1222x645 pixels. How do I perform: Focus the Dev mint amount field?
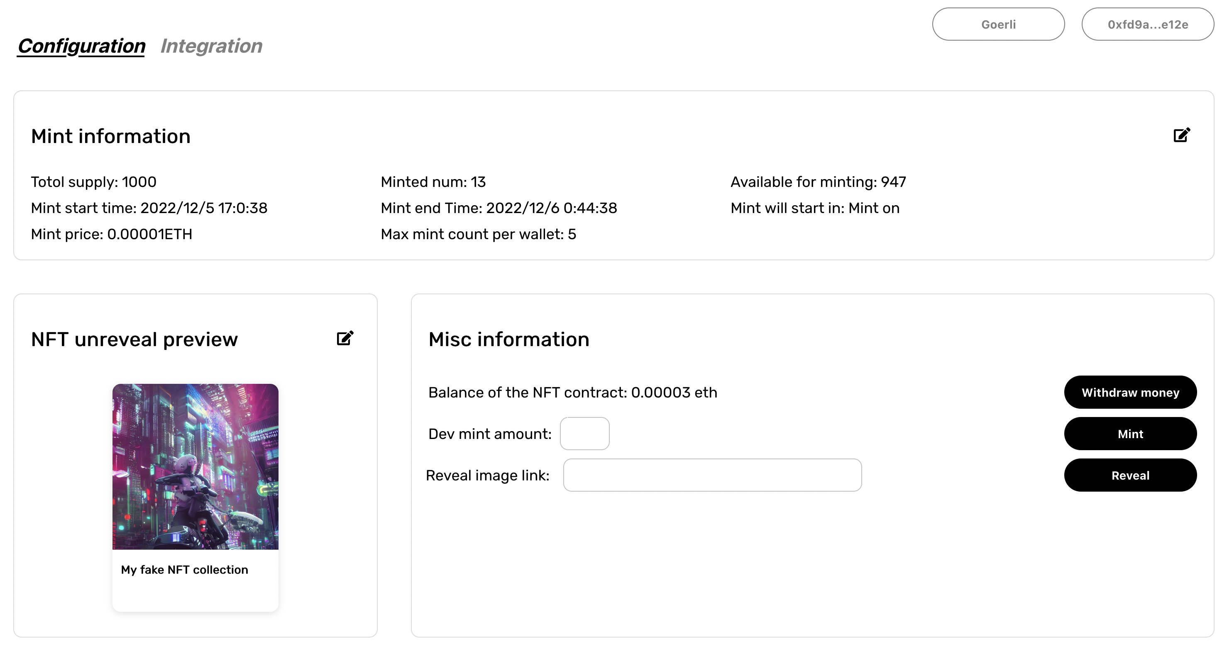tap(584, 434)
